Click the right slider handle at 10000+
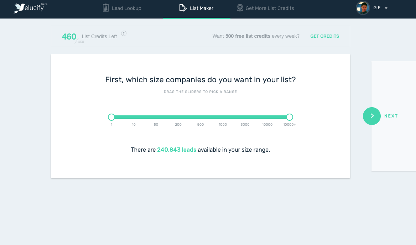This screenshot has width=416, height=245. tap(290, 117)
